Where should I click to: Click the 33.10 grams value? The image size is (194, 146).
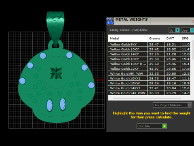[x=154, y=54]
